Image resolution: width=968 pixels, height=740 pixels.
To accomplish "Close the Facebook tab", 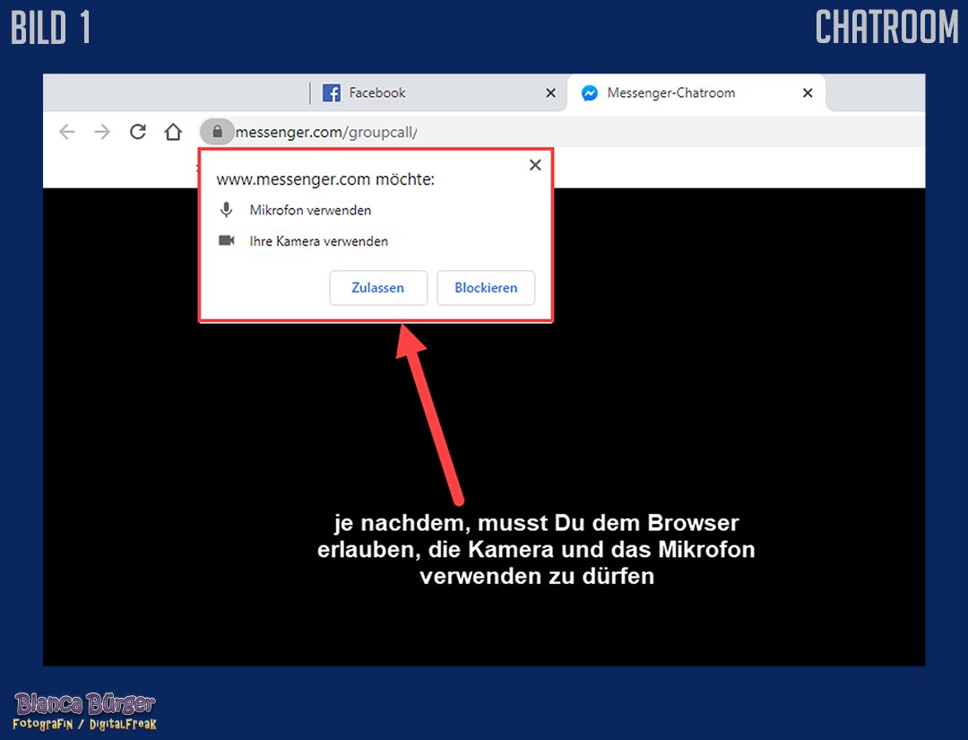I will [x=550, y=92].
